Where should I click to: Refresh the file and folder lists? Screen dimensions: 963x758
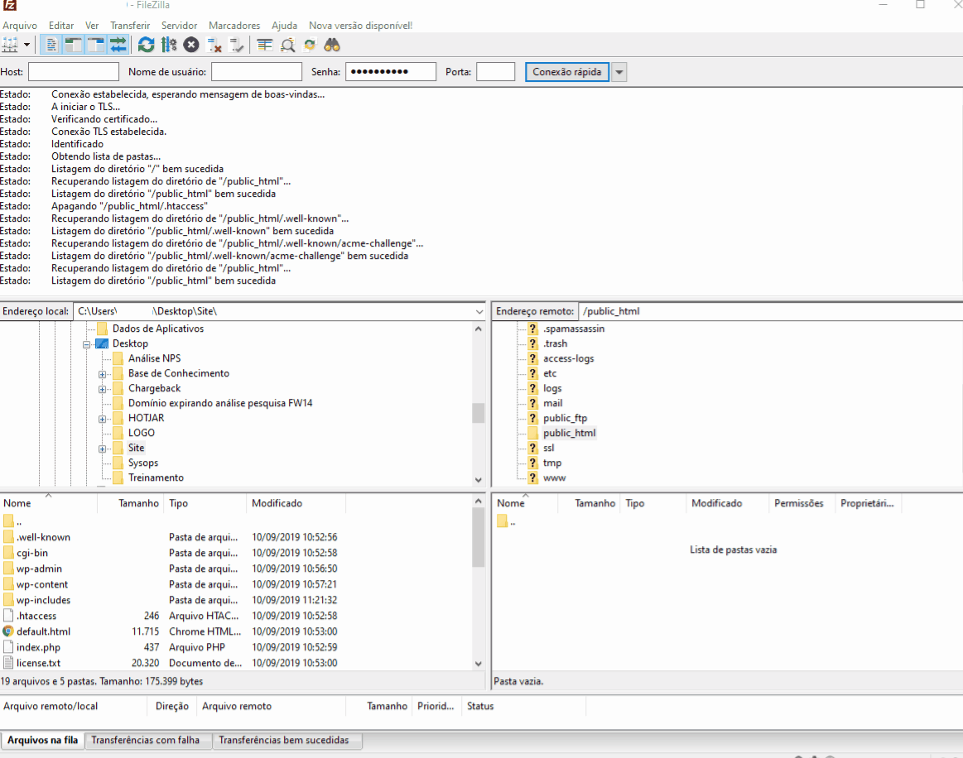[147, 45]
